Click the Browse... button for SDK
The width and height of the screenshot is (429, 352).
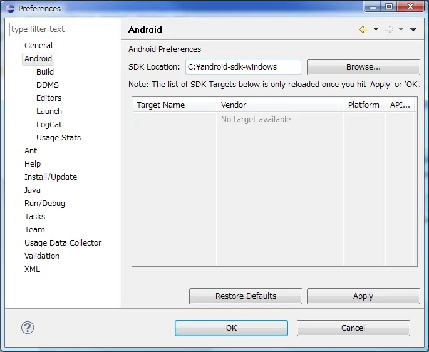tap(363, 67)
